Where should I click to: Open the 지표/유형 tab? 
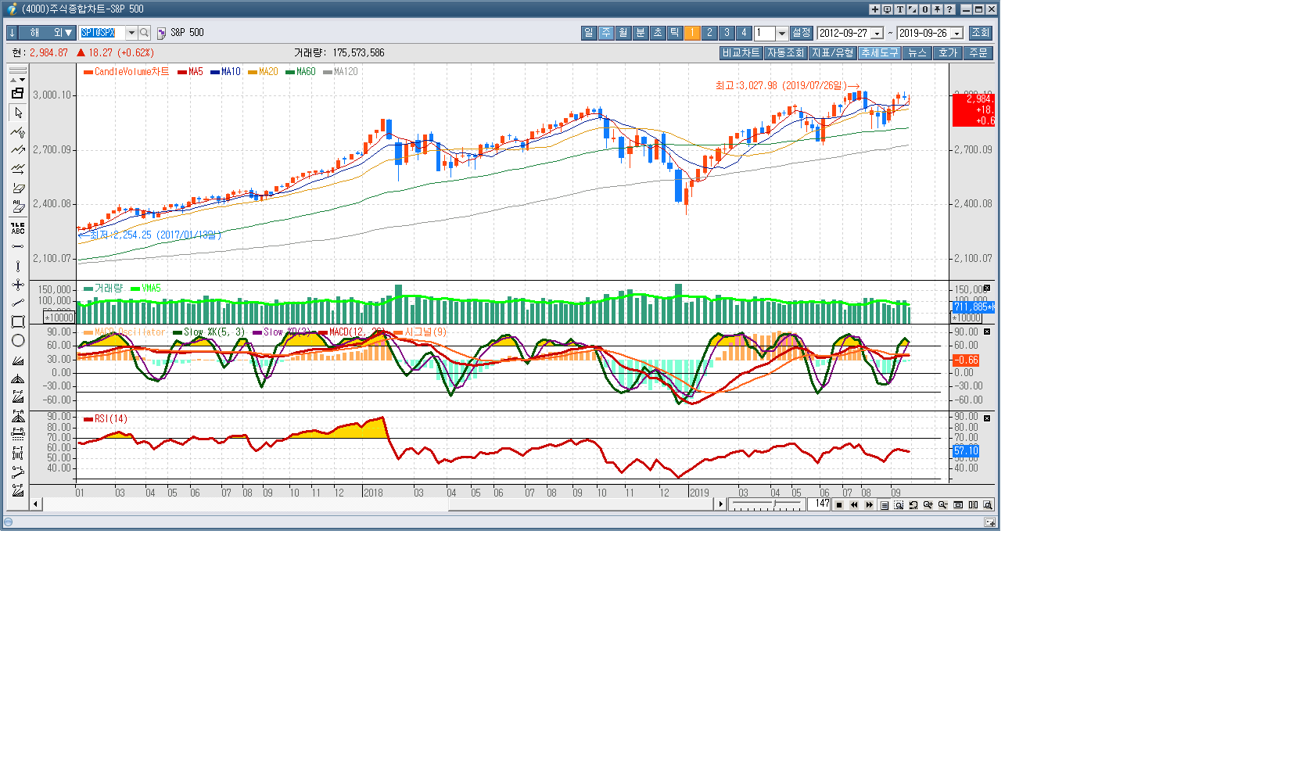(832, 53)
